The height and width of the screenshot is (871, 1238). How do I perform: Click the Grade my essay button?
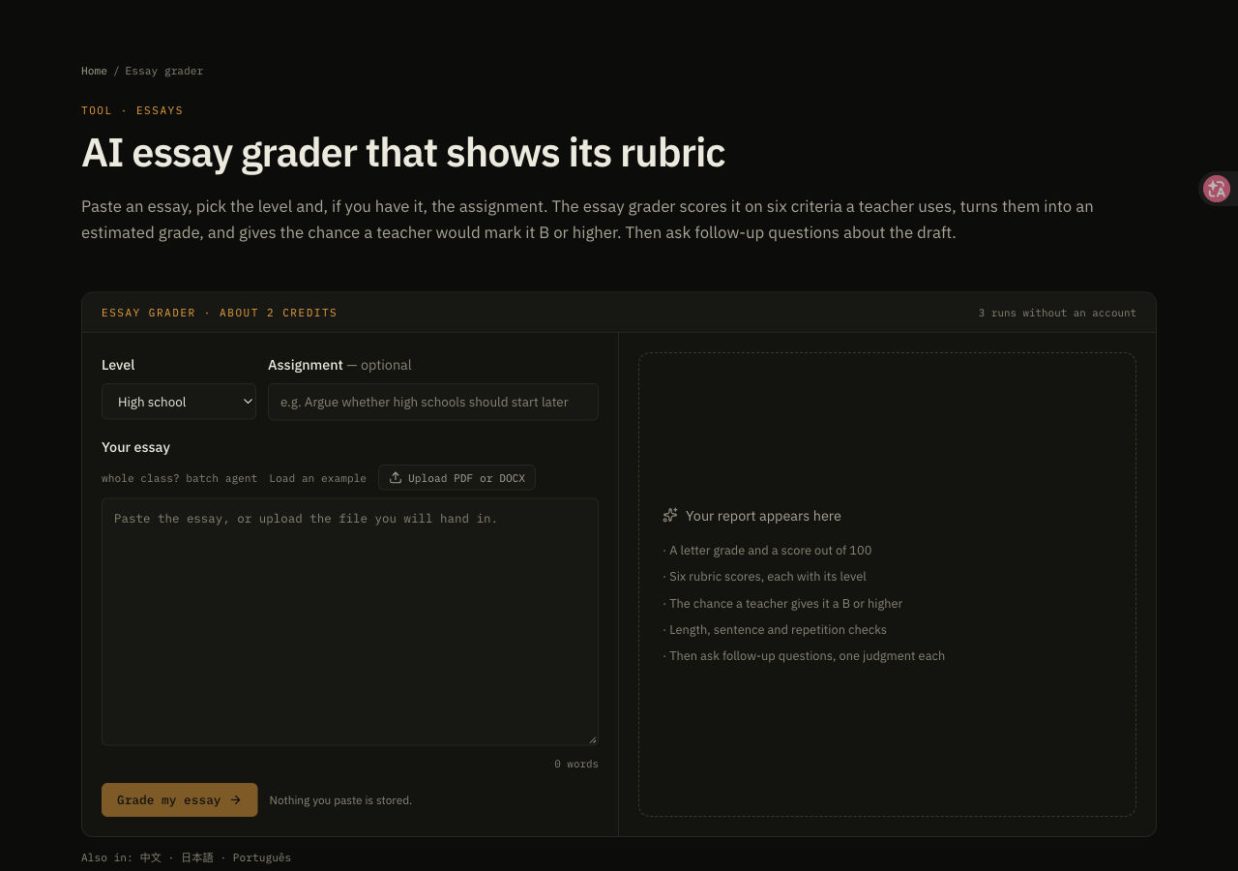click(180, 800)
